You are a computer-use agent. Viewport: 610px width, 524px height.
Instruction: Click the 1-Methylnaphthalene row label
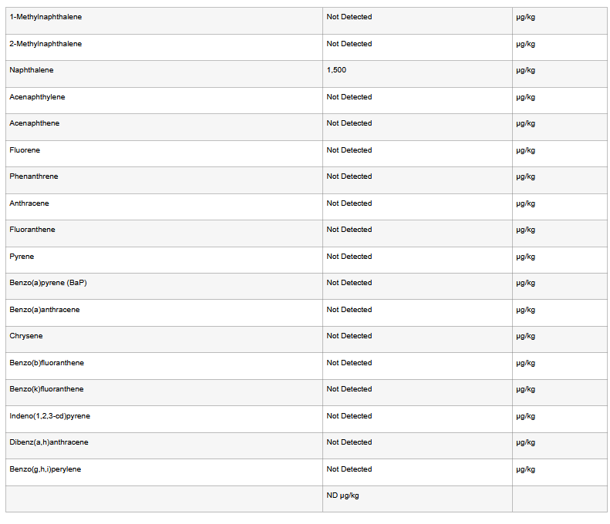[45, 17]
